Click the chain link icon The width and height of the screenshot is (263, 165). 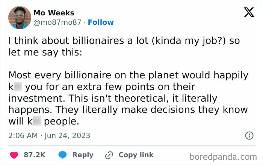pos(109,155)
